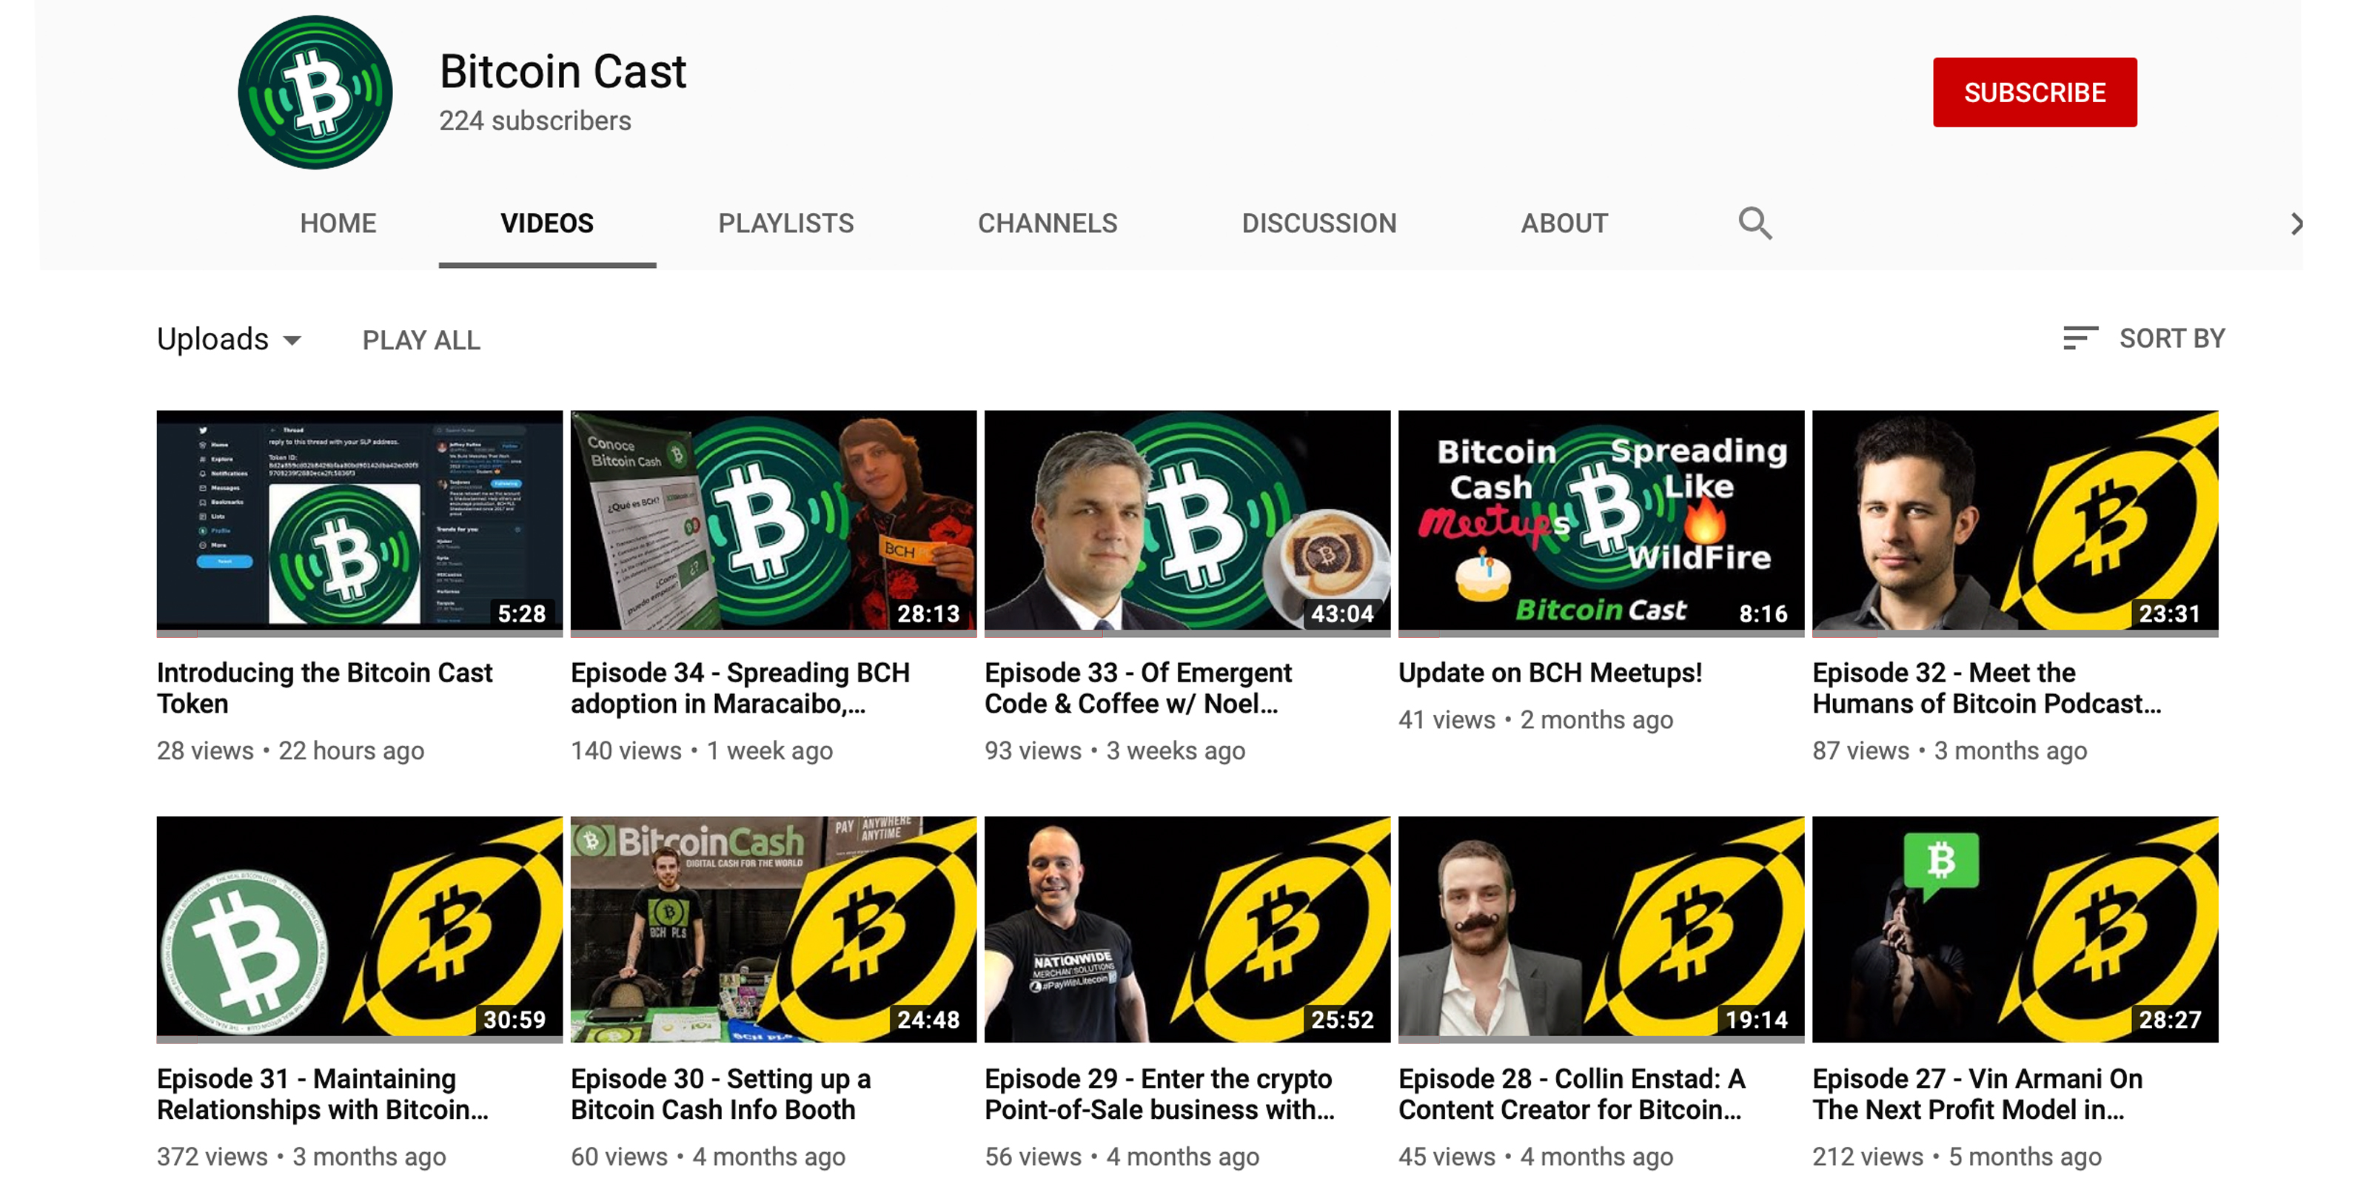This screenshot has height=1184, width=2369.
Task: Click the 19:14 duration badge
Action: pos(1755,1020)
